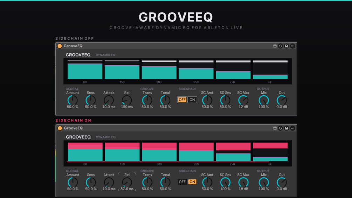Screen dimensions: 352x198
Task: Click 6k band bar in bottom device
Action: pyautogui.click(x=270, y=152)
